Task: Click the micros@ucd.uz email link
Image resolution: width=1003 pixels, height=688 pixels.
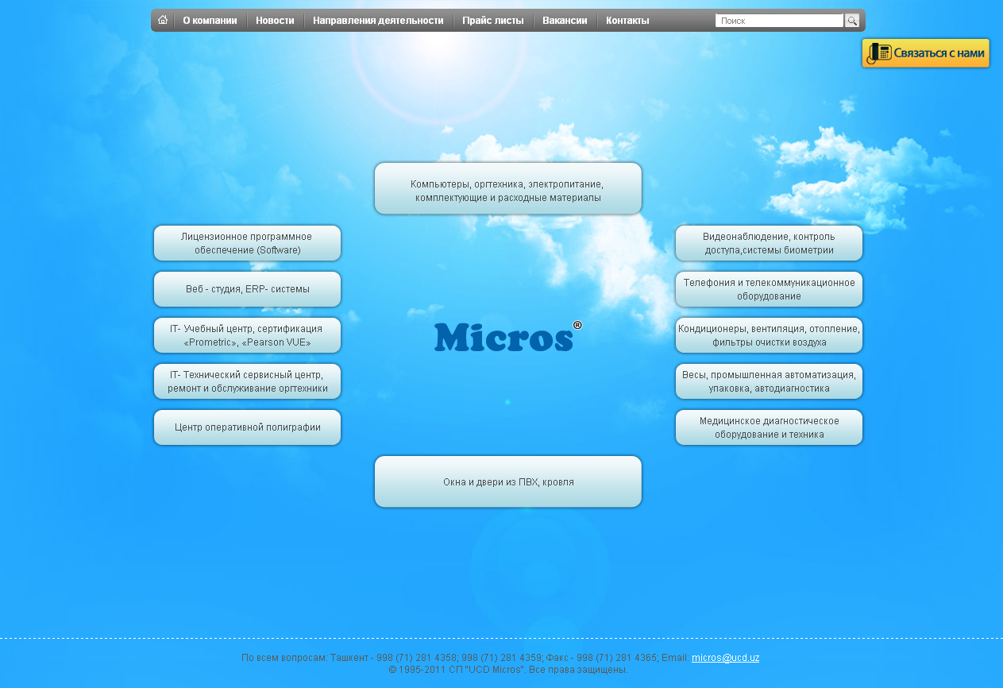Action: tap(726, 658)
